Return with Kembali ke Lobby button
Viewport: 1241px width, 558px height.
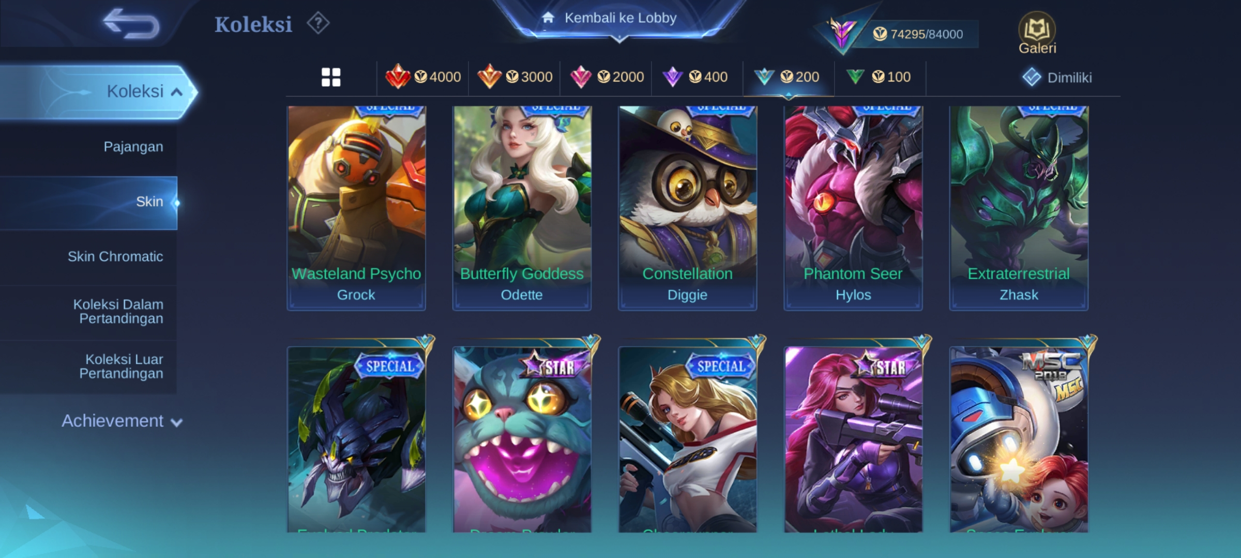coord(620,18)
